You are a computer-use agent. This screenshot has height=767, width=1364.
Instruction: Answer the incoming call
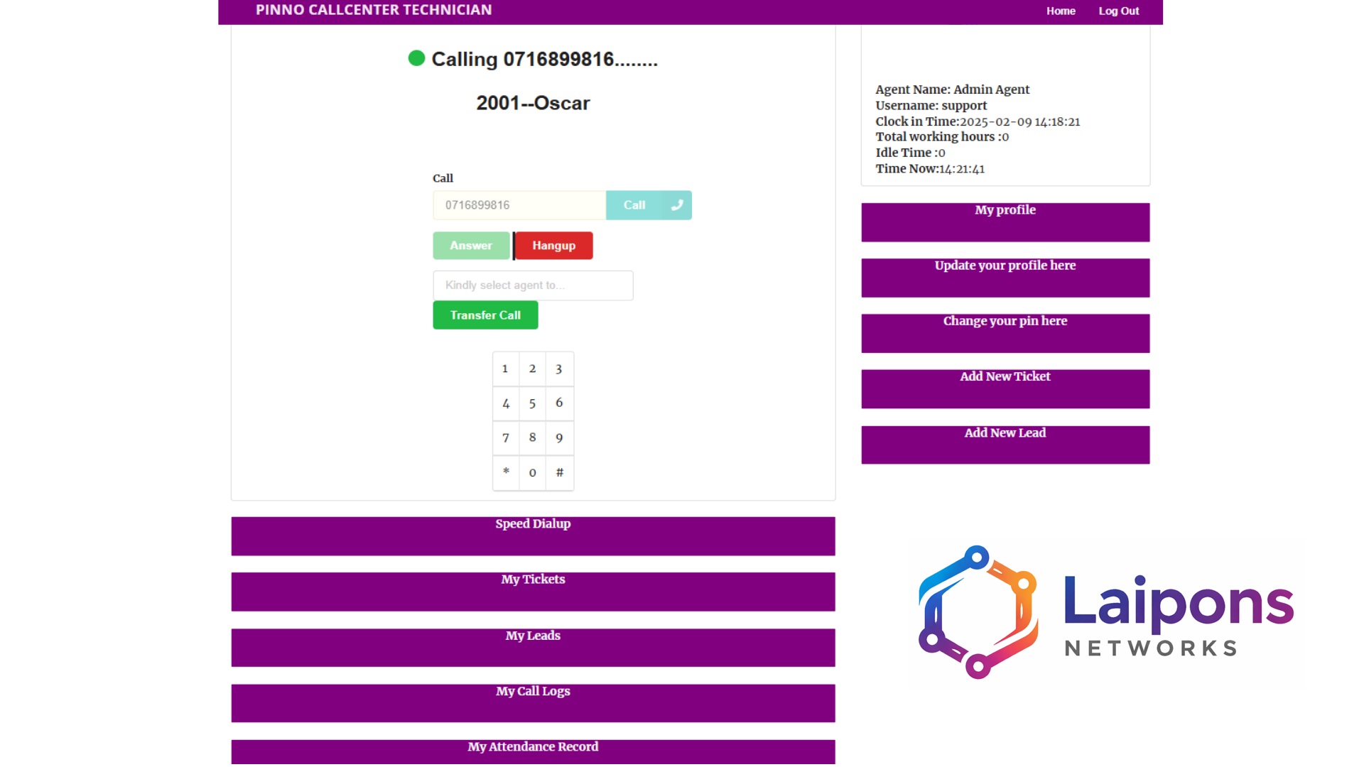[x=471, y=246]
